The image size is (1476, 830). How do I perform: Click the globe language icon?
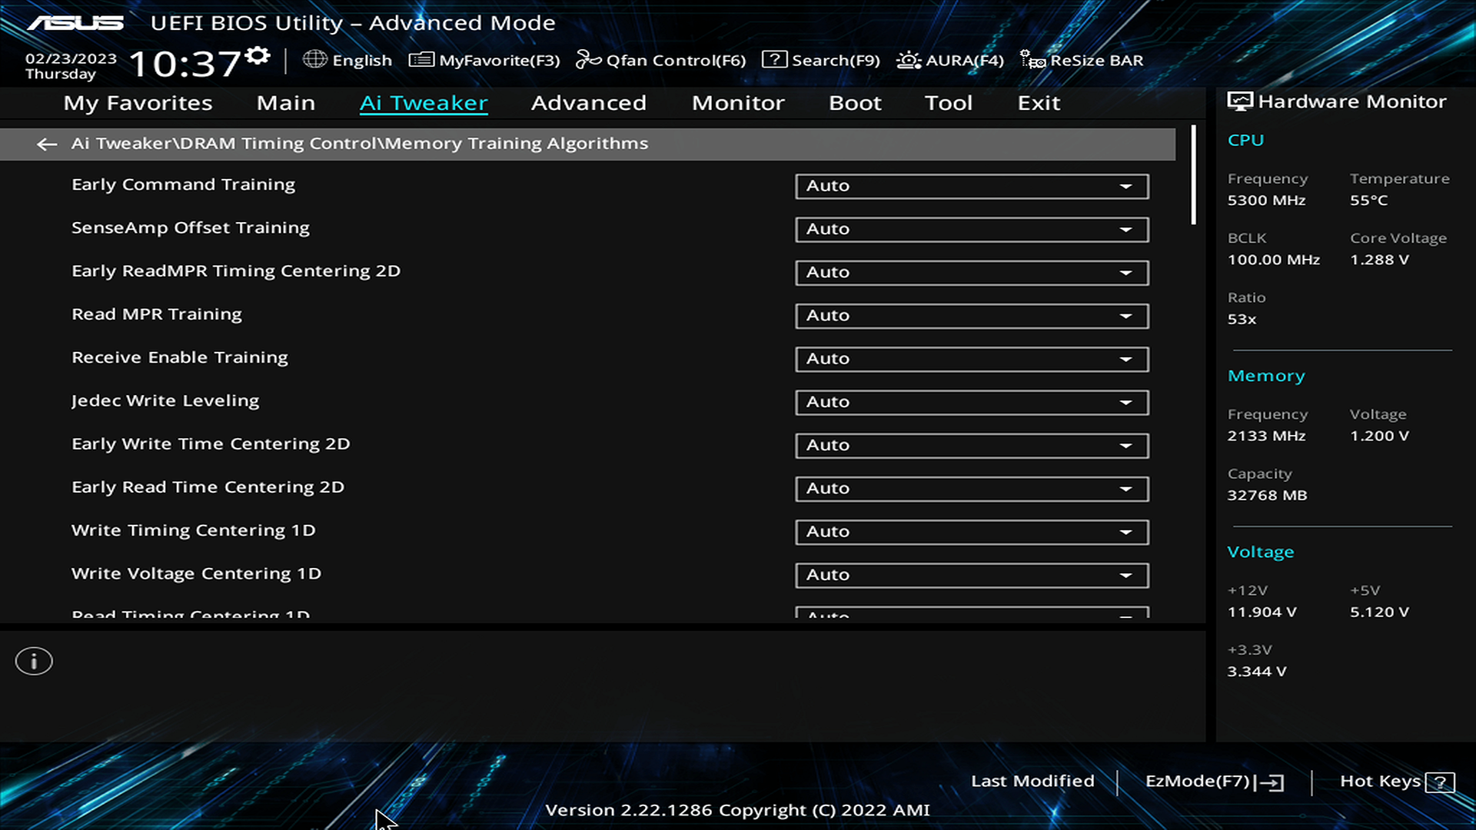[x=314, y=59]
